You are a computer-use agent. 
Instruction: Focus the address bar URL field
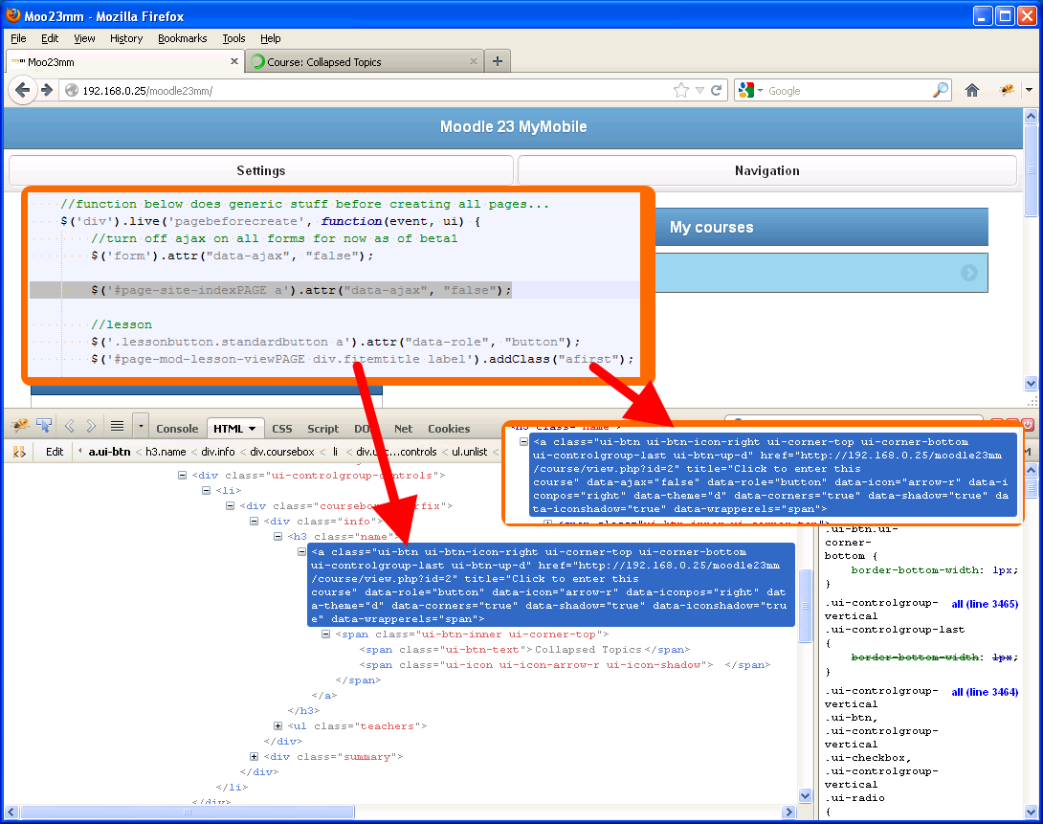[372, 91]
